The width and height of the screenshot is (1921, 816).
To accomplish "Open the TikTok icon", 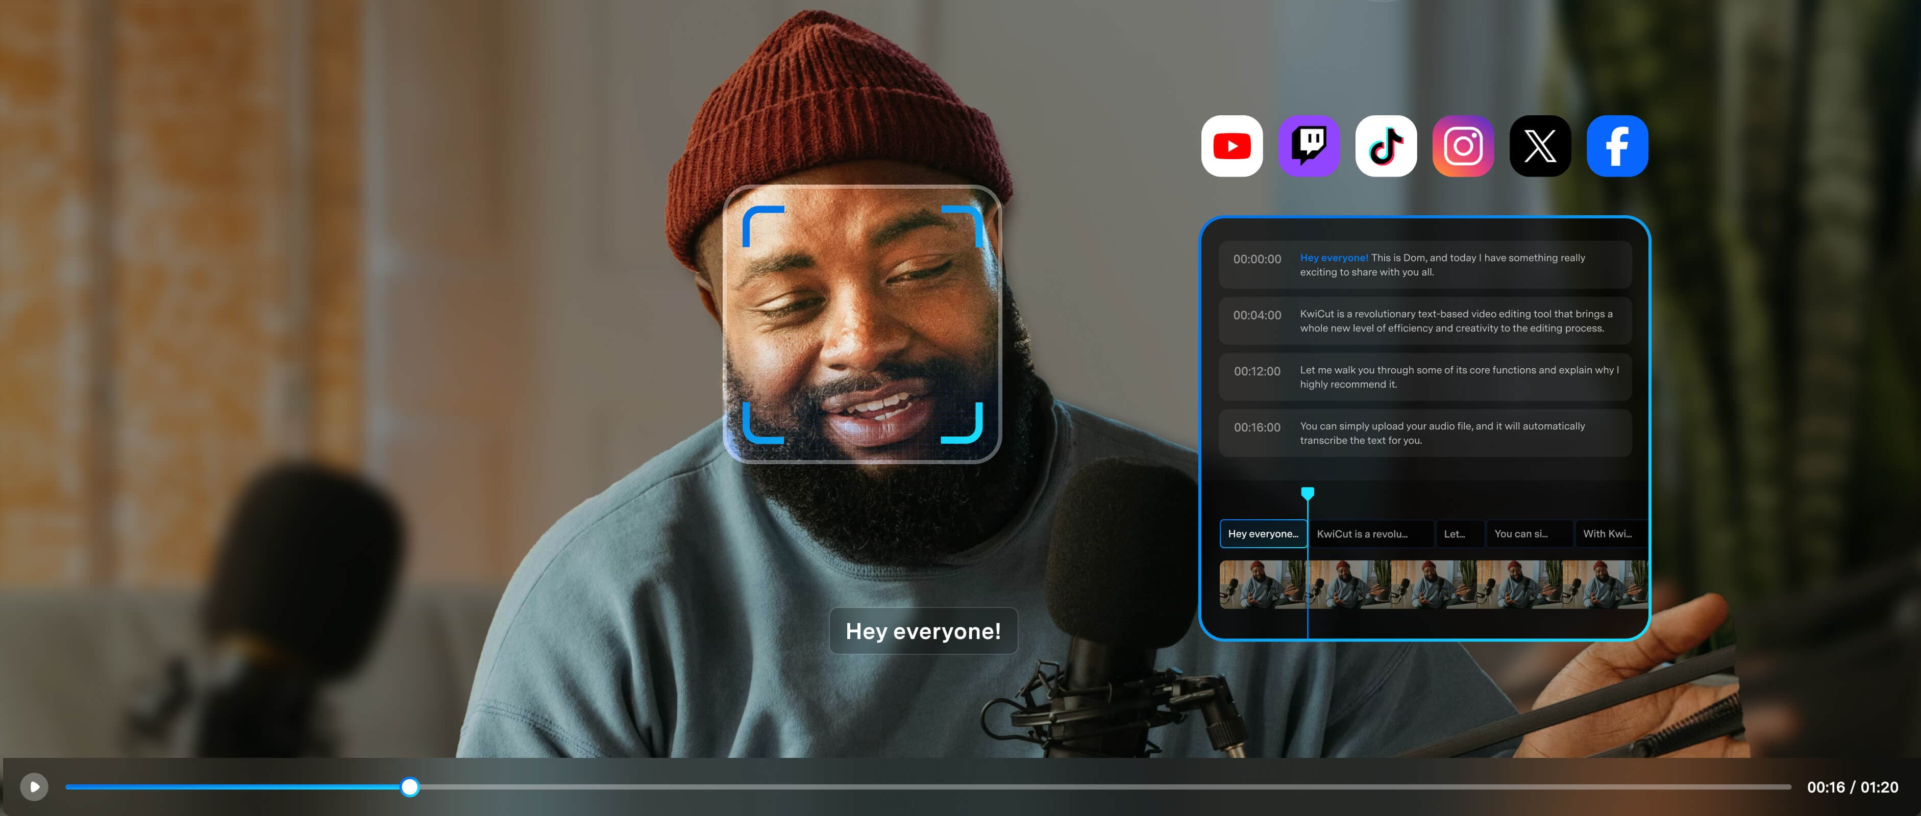I will [x=1386, y=146].
